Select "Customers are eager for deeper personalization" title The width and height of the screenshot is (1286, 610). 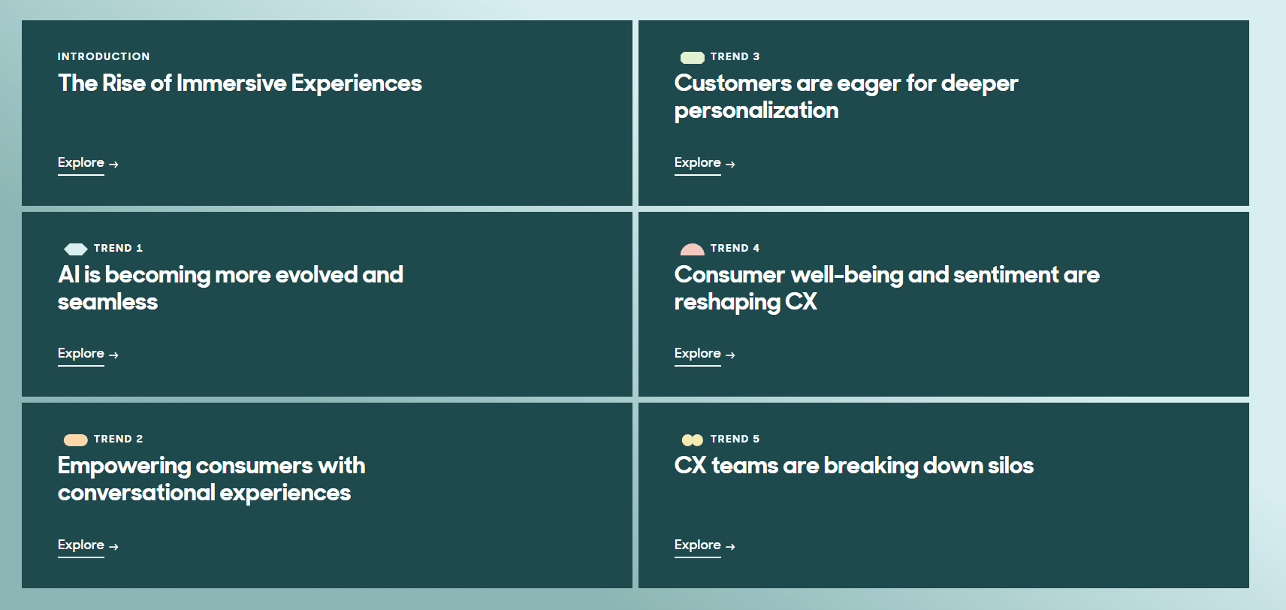(x=846, y=96)
